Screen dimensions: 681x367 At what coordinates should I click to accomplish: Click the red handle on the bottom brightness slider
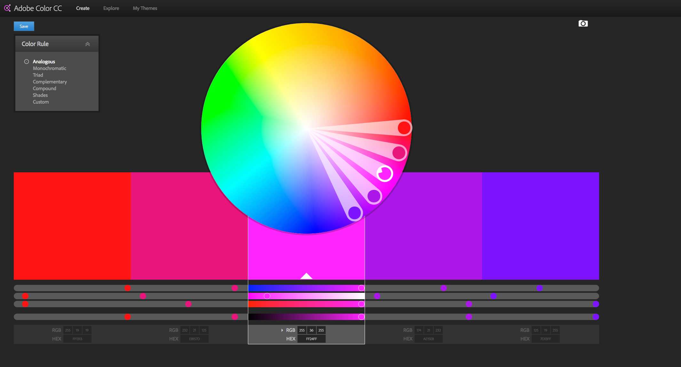point(128,317)
